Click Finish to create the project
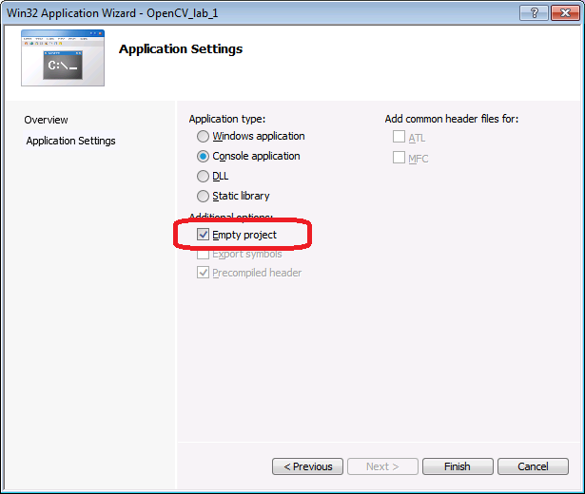The image size is (585, 494). pyautogui.click(x=458, y=466)
